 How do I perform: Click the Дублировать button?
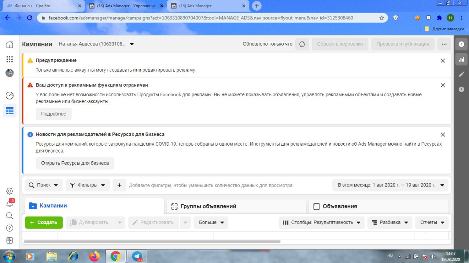point(90,222)
